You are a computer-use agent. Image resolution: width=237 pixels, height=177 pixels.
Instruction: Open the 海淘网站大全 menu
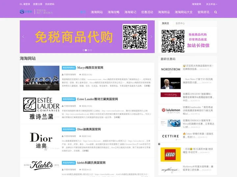(x=184, y=12)
